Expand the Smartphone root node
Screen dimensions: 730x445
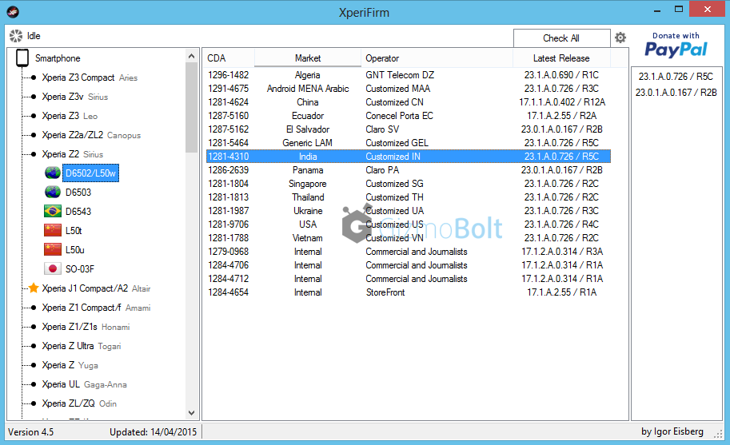click(58, 58)
